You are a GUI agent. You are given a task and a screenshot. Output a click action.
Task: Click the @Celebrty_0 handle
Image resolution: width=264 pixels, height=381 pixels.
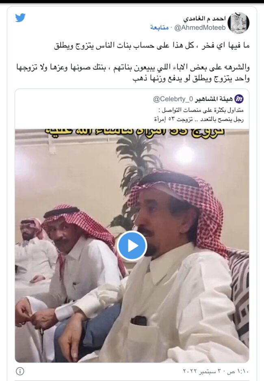173,99
